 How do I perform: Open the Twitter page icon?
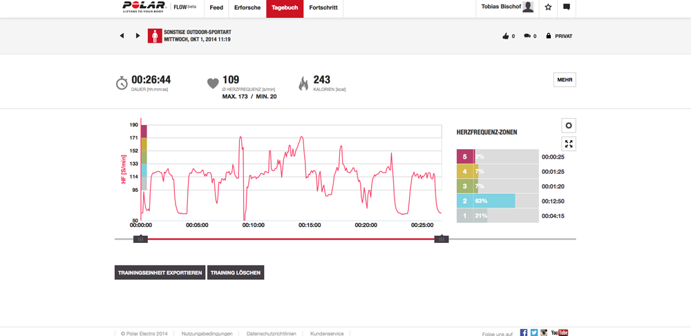point(534,333)
